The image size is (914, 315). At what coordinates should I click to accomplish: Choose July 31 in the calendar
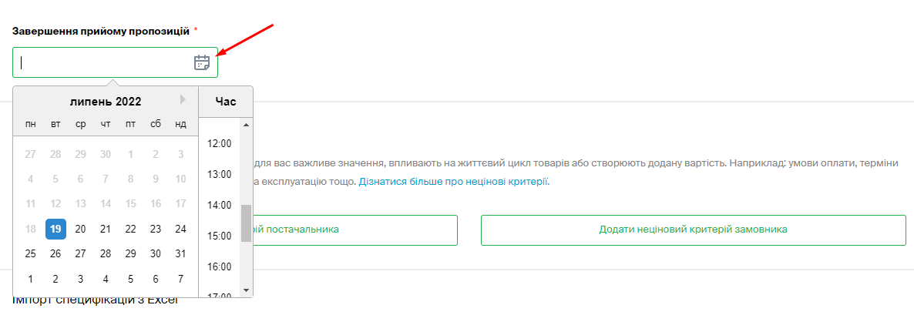180,253
